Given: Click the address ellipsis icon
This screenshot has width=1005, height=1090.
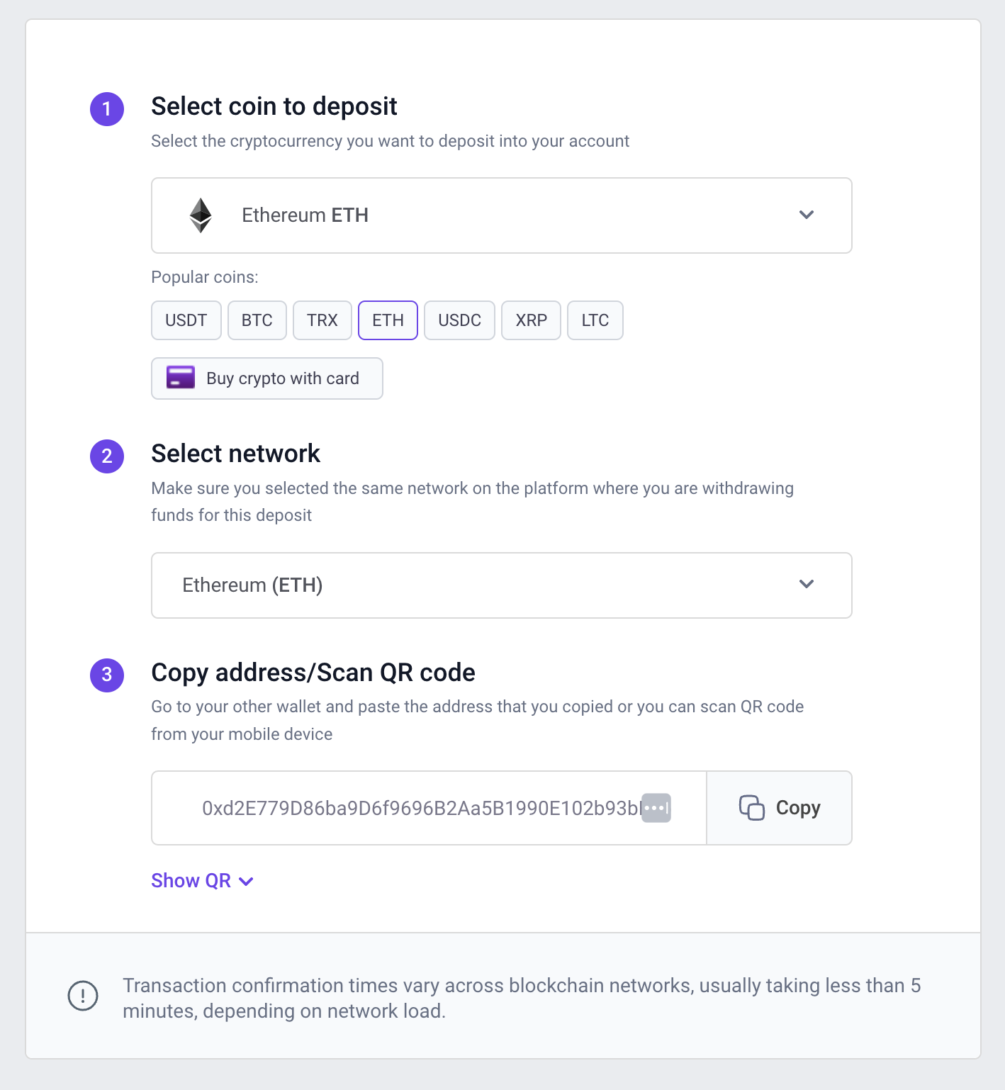Looking at the screenshot, I should pyautogui.click(x=656, y=808).
